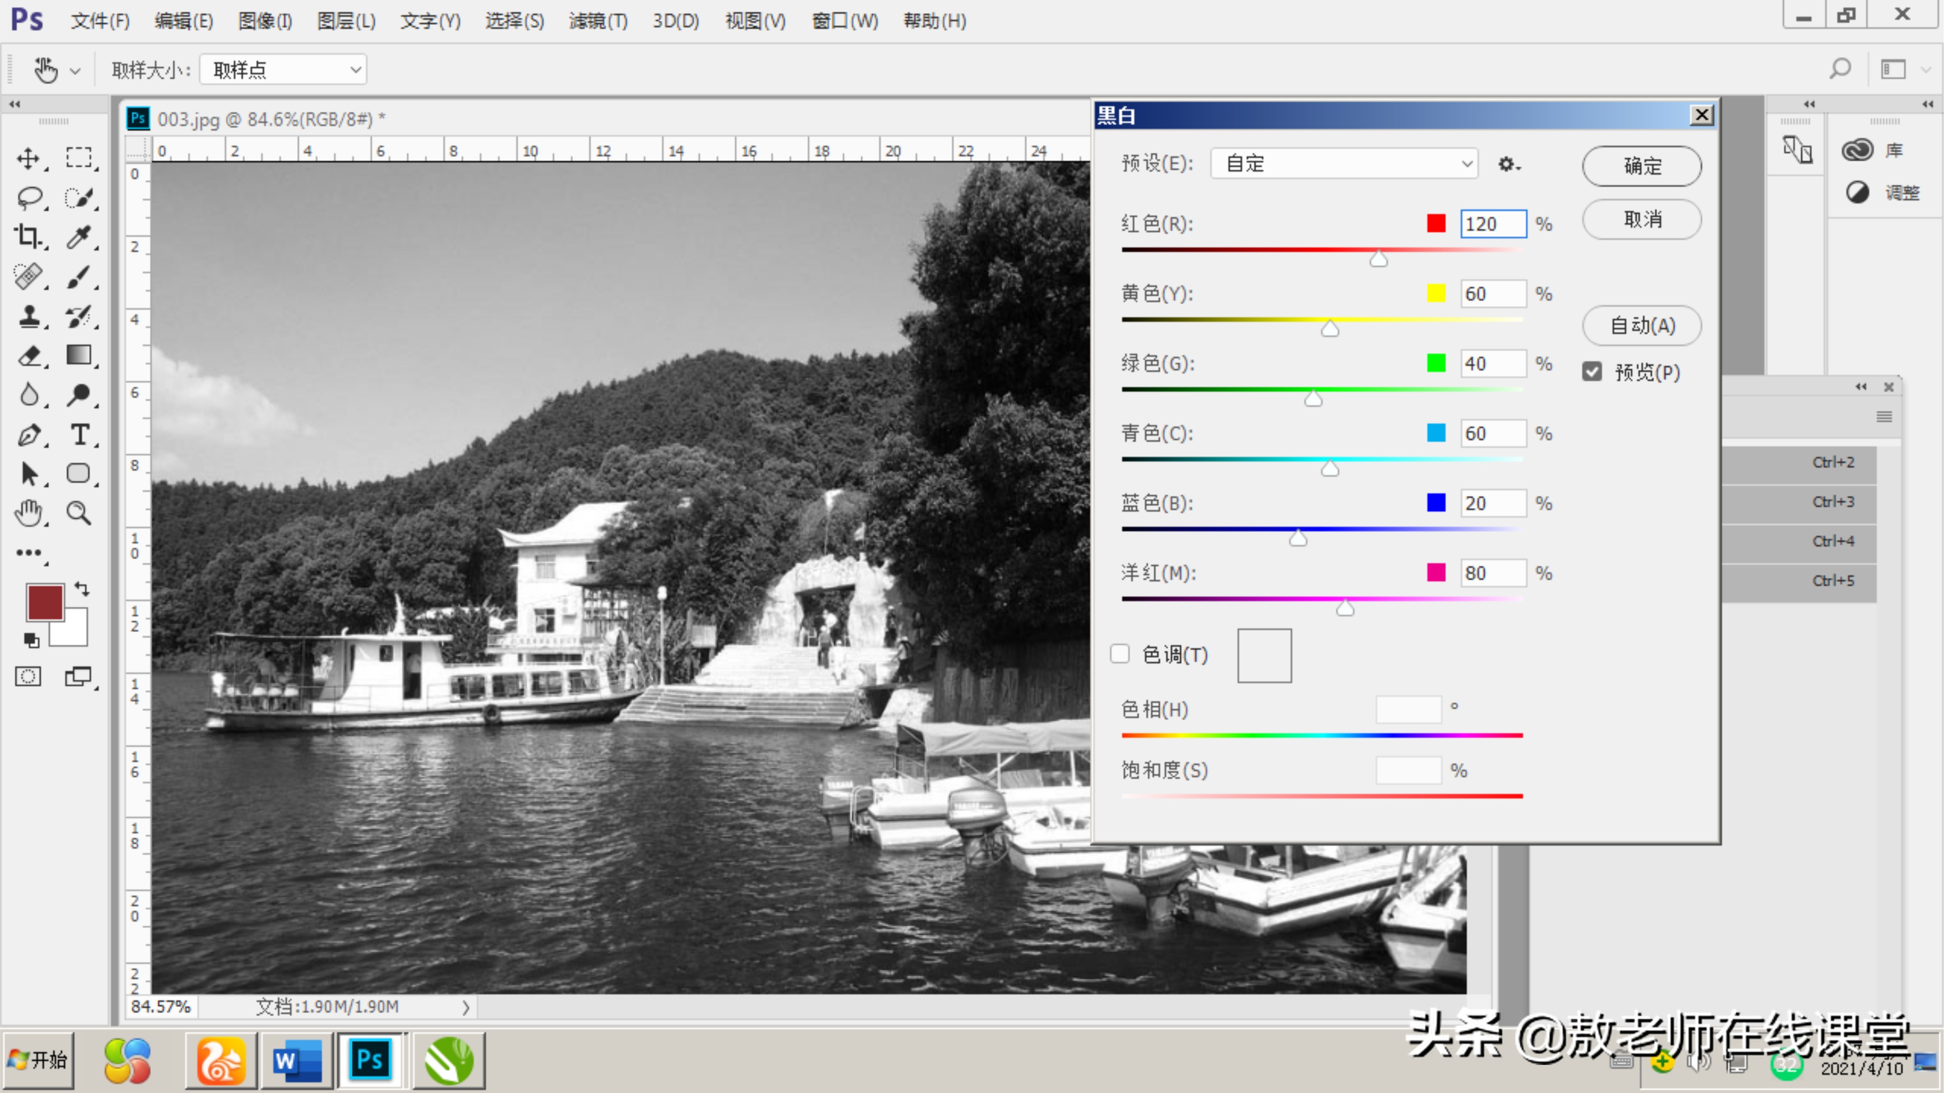
Task: Select the Crop tool
Action: point(28,237)
